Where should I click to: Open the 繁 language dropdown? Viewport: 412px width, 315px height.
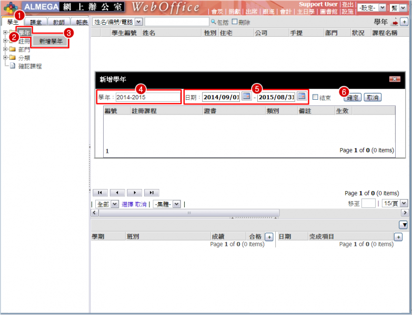[x=403, y=8]
